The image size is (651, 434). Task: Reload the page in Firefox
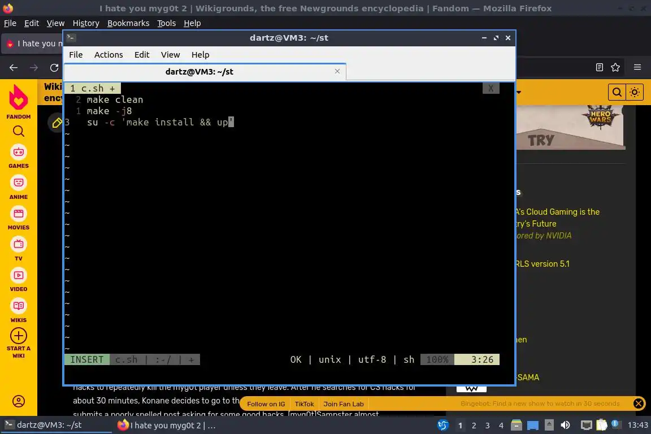(54, 68)
